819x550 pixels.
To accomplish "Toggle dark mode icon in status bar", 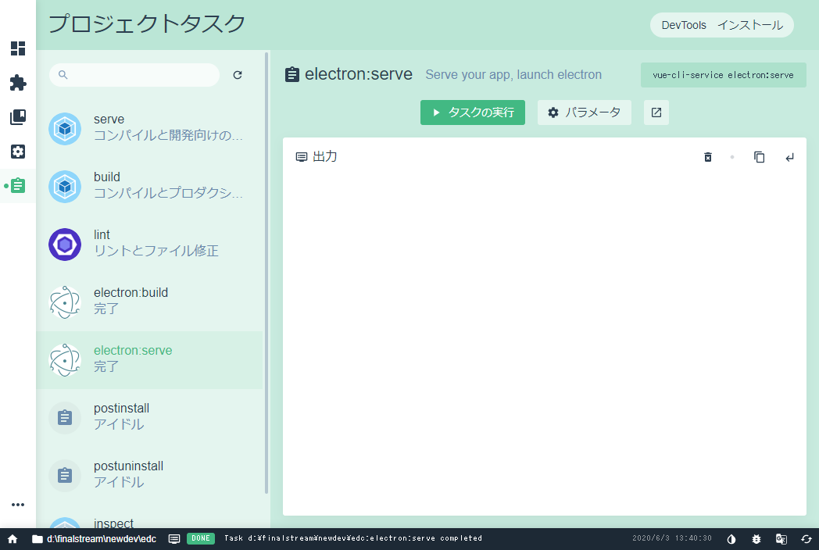I will 731,538.
